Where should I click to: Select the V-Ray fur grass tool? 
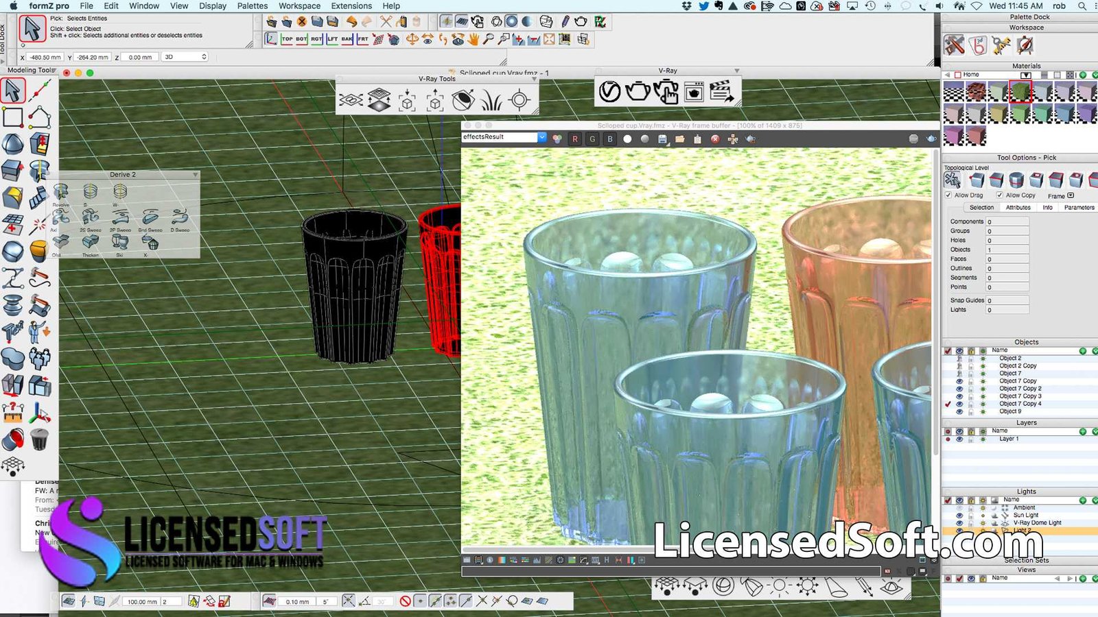click(491, 101)
